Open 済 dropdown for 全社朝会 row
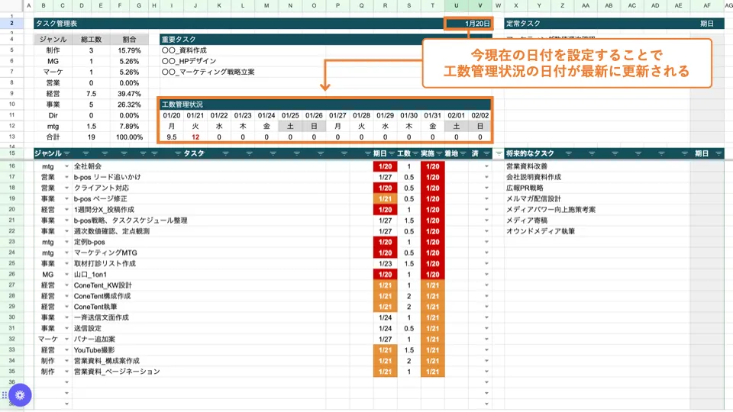Image resolution: width=733 pixels, height=412 pixels. [x=486, y=166]
